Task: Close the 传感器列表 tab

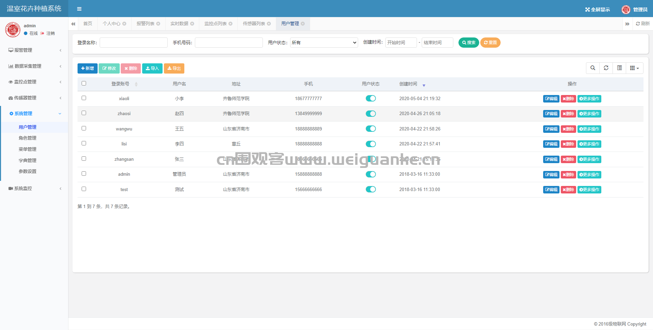Action: (x=269, y=23)
